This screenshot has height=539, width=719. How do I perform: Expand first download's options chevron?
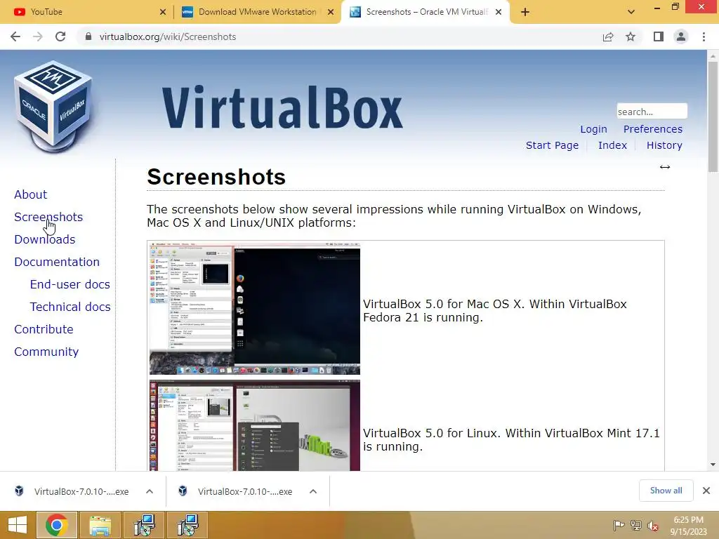(x=150, y=491)
